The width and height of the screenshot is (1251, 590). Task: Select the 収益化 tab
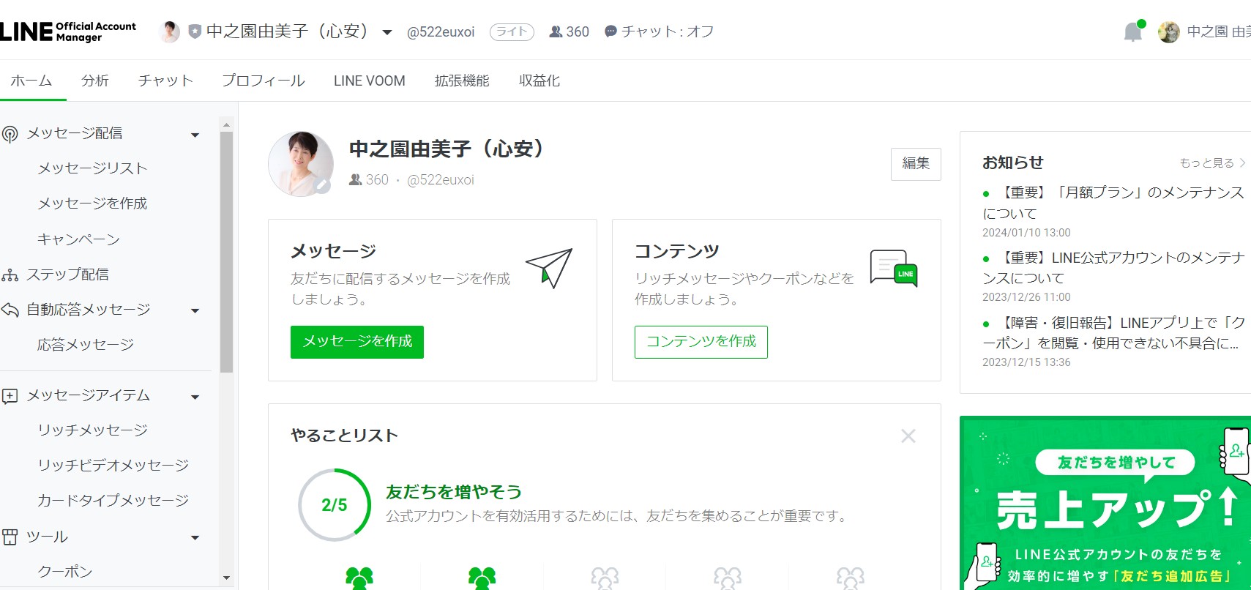click(539, 81)
